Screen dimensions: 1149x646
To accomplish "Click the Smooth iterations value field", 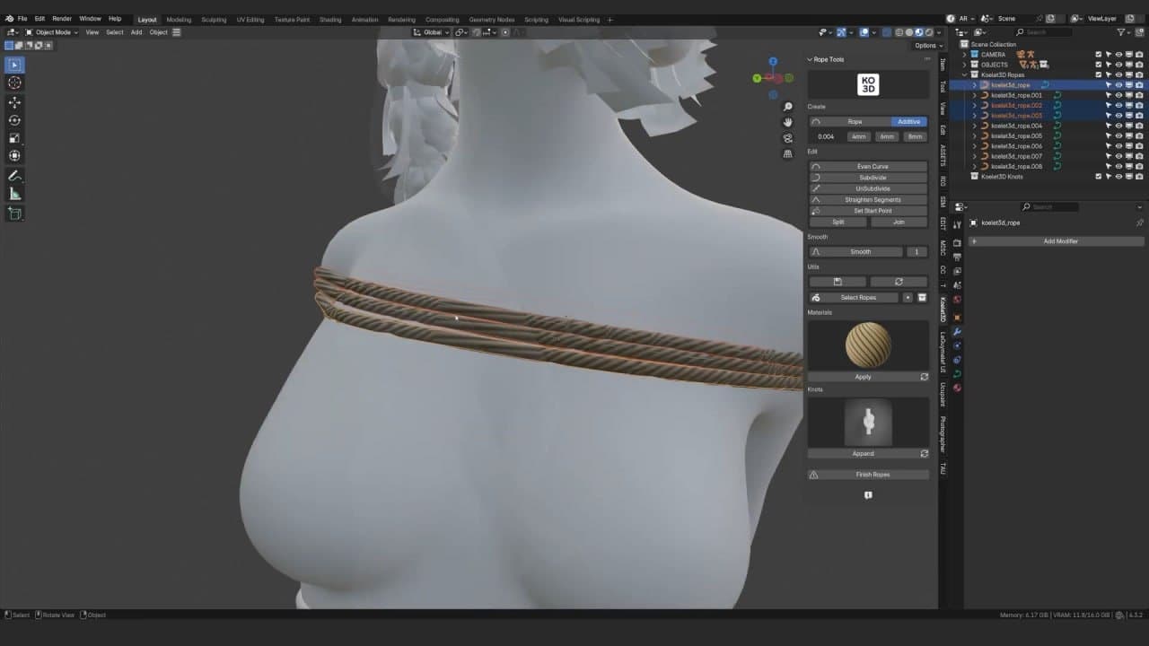I will coord(917,252).
